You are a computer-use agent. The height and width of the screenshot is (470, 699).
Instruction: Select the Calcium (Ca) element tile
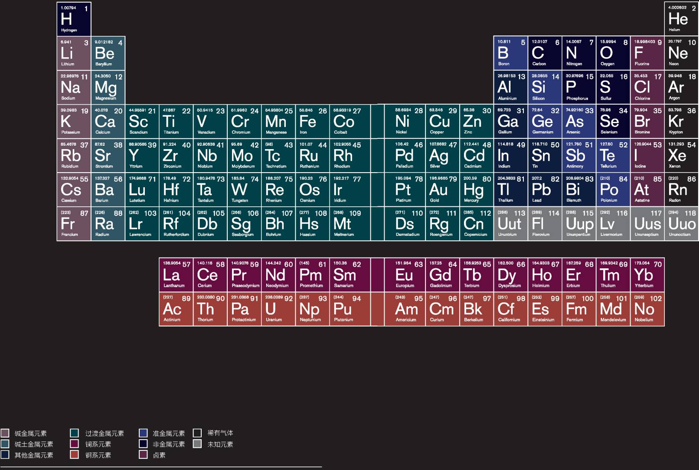pos(108,121)
